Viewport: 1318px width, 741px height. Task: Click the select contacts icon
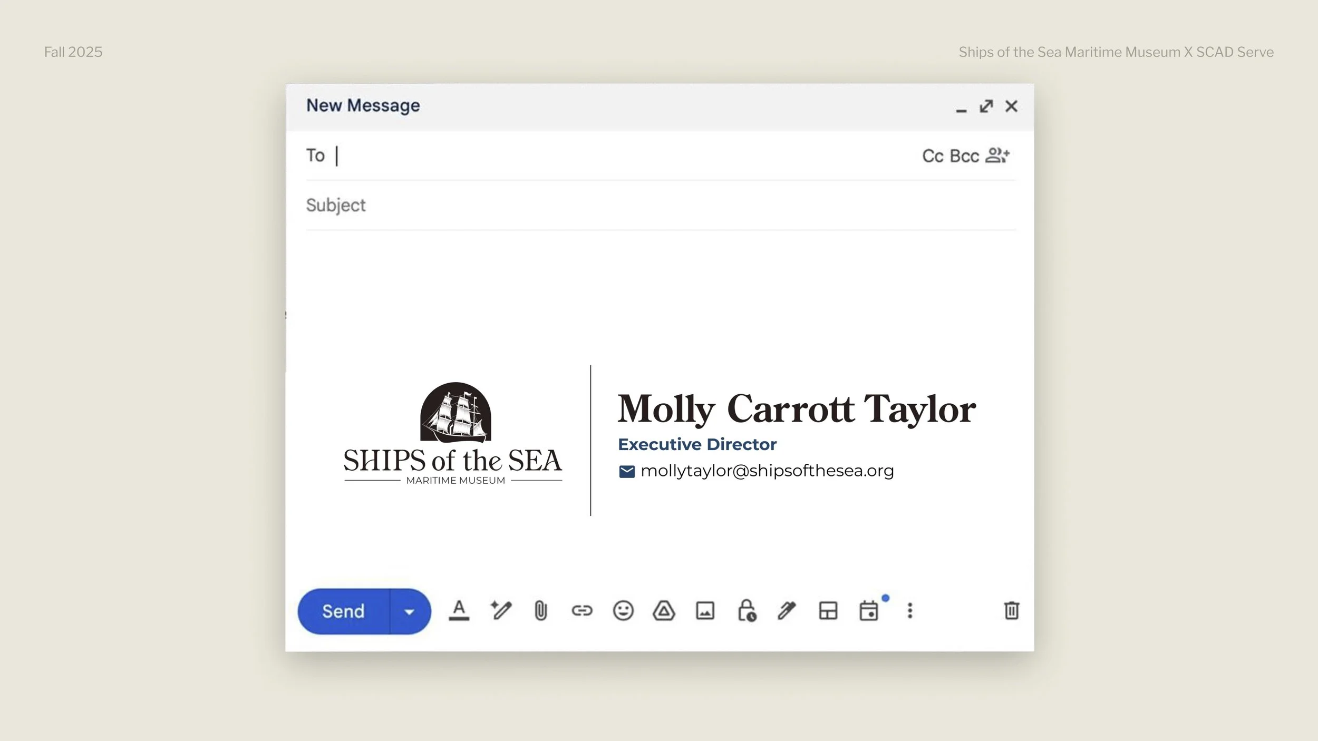[998, 155]
